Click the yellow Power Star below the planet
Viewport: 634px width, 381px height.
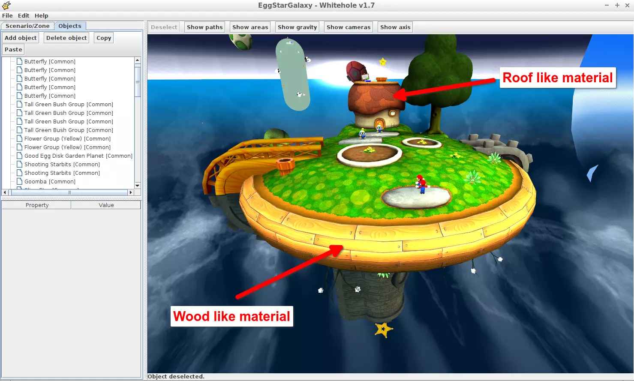point(383,330)
